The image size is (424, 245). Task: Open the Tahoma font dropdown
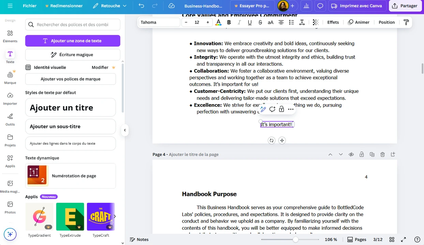click(159, 22)
